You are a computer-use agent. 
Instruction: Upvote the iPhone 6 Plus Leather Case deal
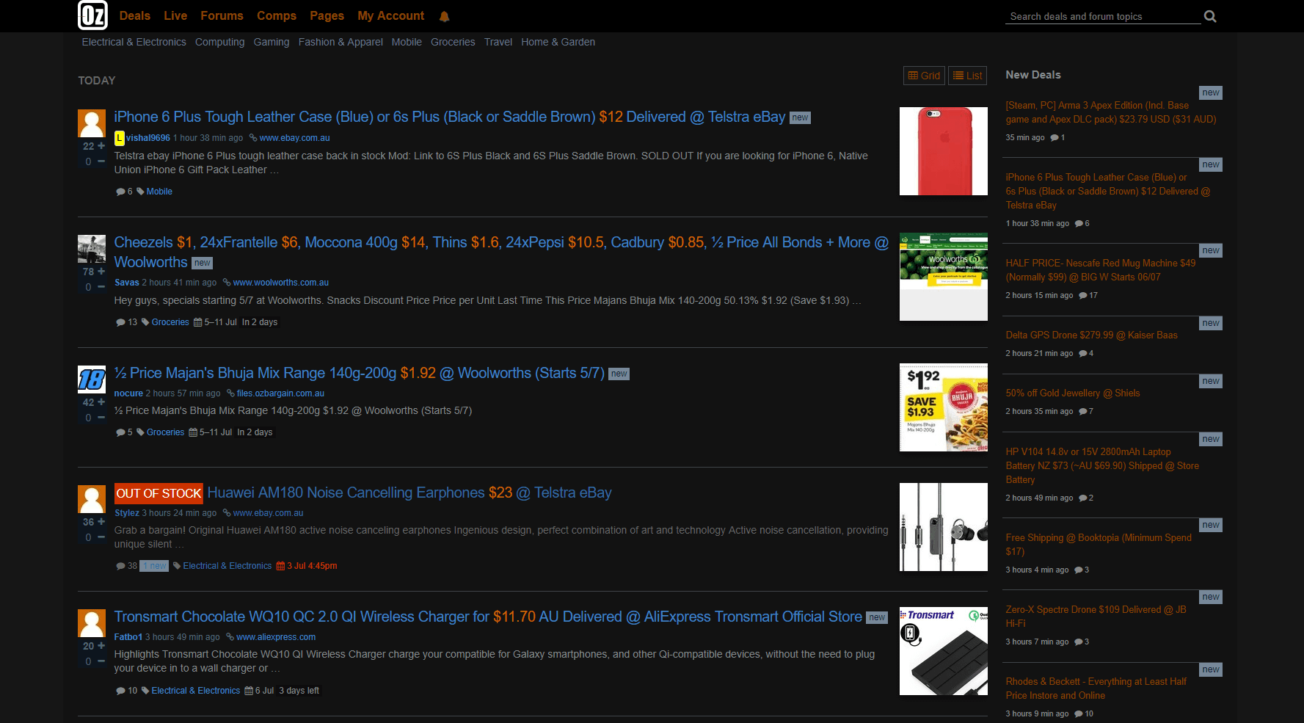pyautogui.click(x=101, y=146)
